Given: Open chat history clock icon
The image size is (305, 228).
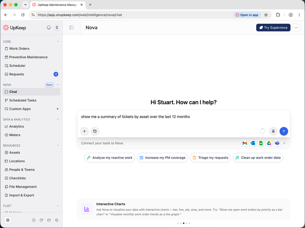Looking at the screenshot, I should (x=95, y=131).
